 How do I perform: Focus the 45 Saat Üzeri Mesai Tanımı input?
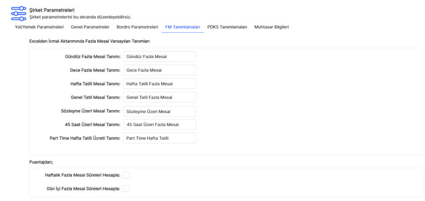click(159, 125)
